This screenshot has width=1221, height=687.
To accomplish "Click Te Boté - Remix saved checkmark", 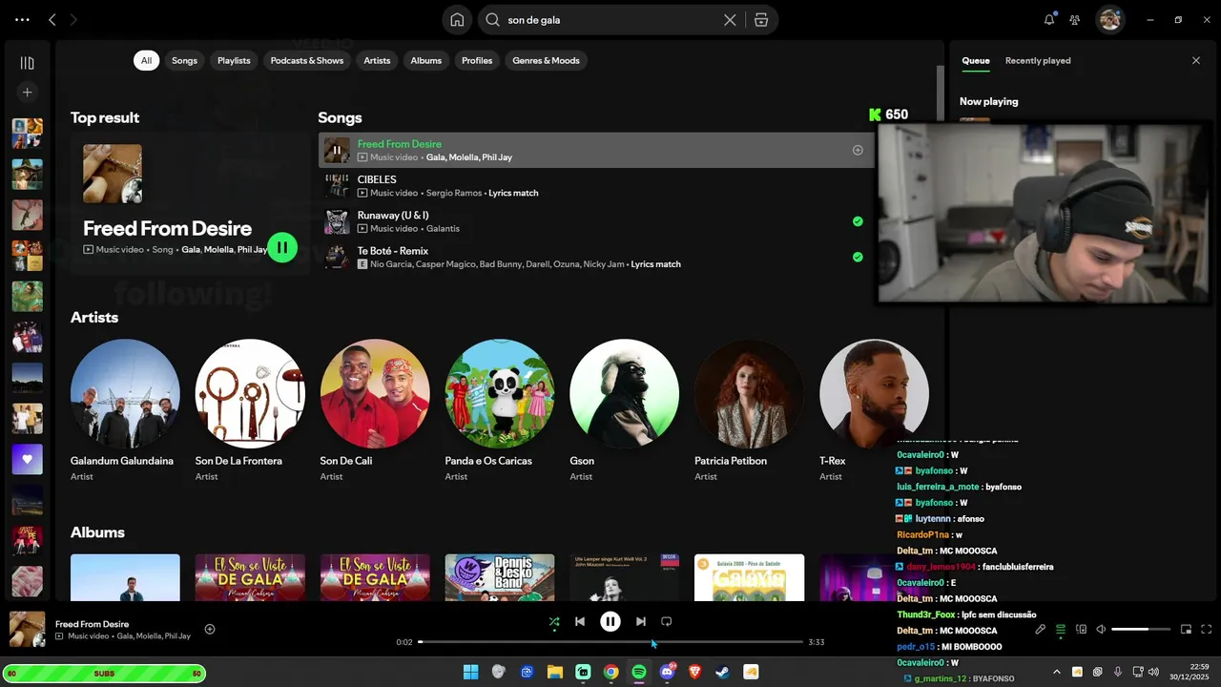I will point(858,257).
